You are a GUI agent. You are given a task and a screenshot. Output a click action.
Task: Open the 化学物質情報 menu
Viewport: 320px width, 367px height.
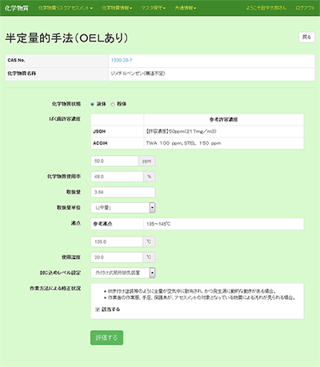tap(117, 8)
